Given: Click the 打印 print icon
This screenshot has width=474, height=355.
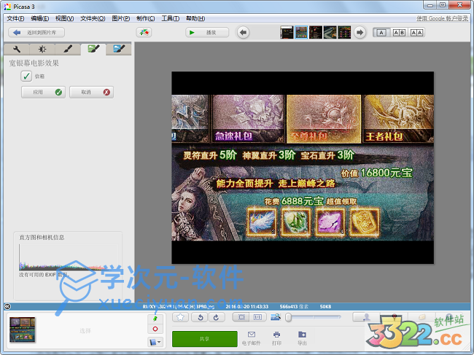Looking at the screenshot, I should 276,338.
